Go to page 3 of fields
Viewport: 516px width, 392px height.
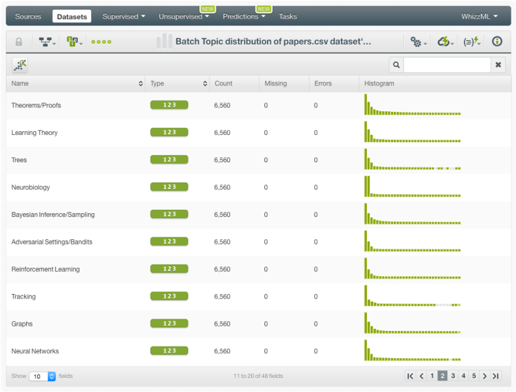453,376
